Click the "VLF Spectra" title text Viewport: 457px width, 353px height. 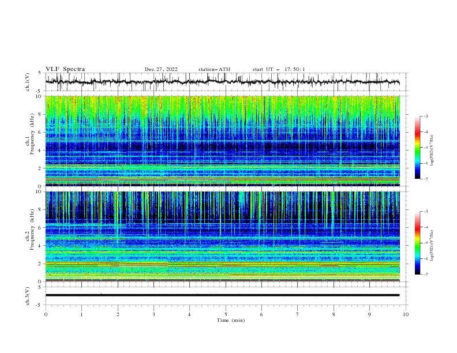65,69
